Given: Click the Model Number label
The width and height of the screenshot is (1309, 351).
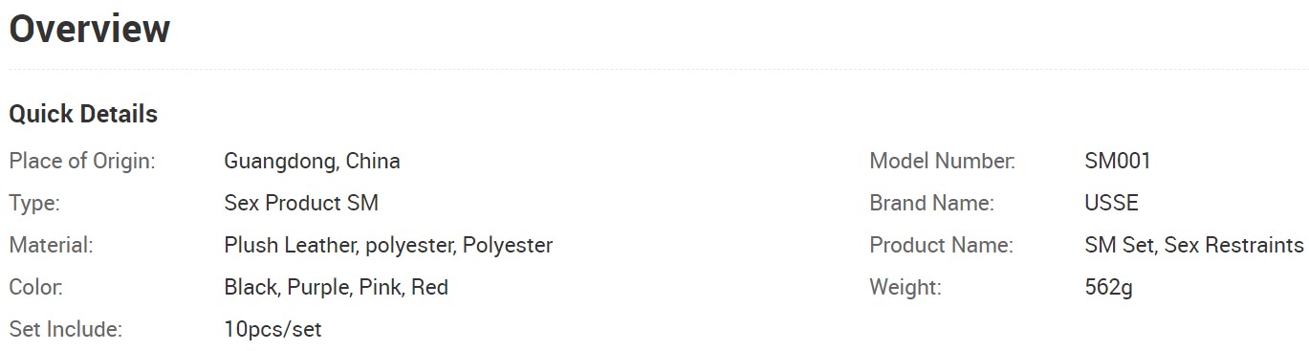Looking at the screenshot, I should [942, 161].
